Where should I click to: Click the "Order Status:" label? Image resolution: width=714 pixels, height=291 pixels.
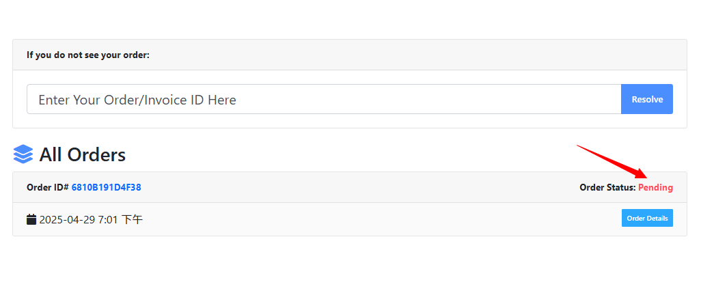pyautogui.click(x=607, y=188)
